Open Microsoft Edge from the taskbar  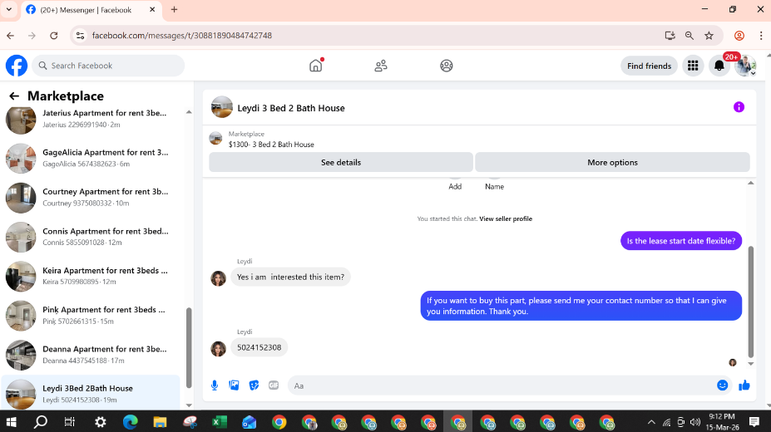131,422
